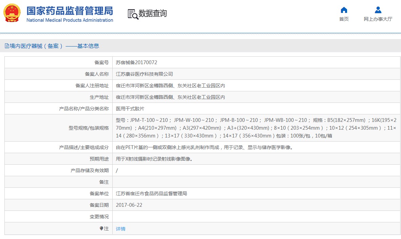401x239 pixels.
Task: Click the person icon above 网上办事大厅
Action: (x=378, y=10)
